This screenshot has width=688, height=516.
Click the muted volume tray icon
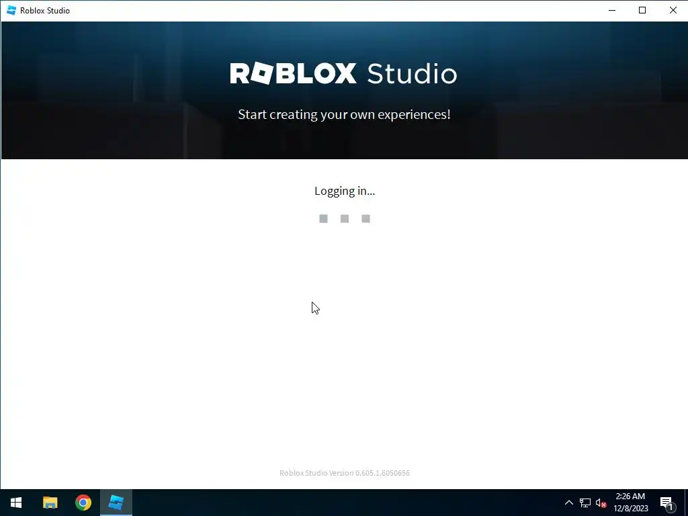pyautogui.click(x=601, y=503)
